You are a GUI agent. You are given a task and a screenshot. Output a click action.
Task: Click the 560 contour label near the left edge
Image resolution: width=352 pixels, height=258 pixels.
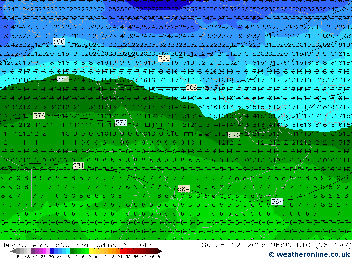pyautogui.click(x=59, y=41)
